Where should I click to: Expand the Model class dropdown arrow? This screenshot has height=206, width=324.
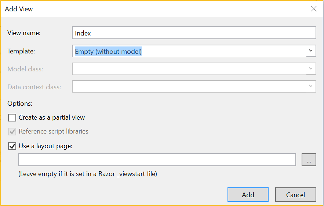point(311,68)
